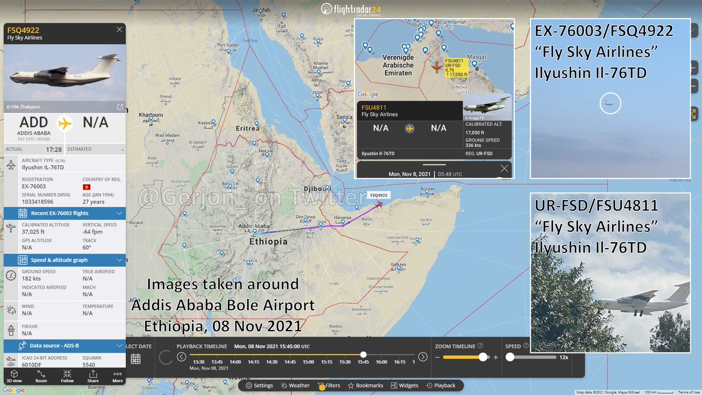702x395 pixels.
Task: Increase zoom timeline with plus icon
Action: (x=495, y=357)
